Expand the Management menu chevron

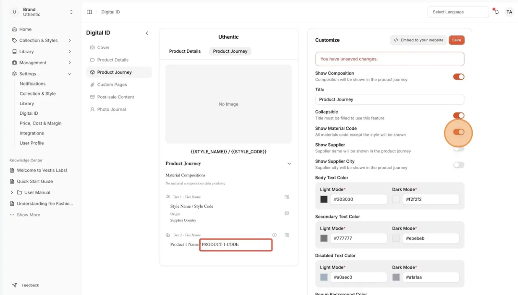point(70,63)
